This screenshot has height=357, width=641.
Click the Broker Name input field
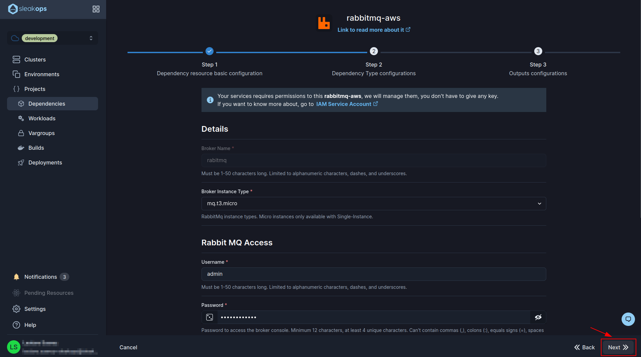pos(374,160)
